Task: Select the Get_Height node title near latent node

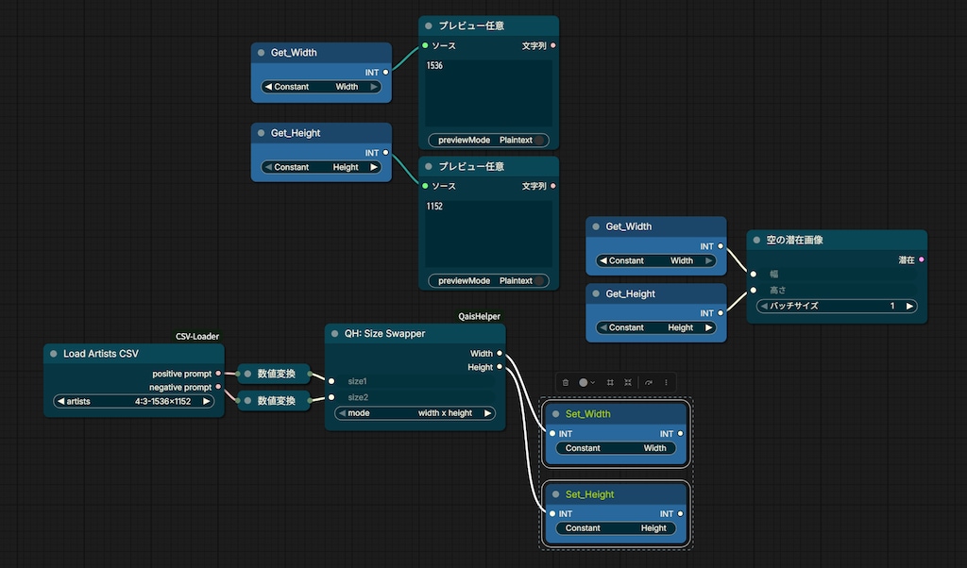Action: 630,293
